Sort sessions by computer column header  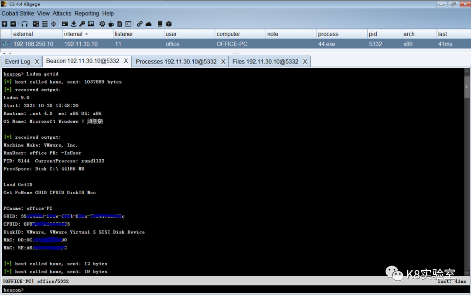pyautogui.click(x=240, y=34)
